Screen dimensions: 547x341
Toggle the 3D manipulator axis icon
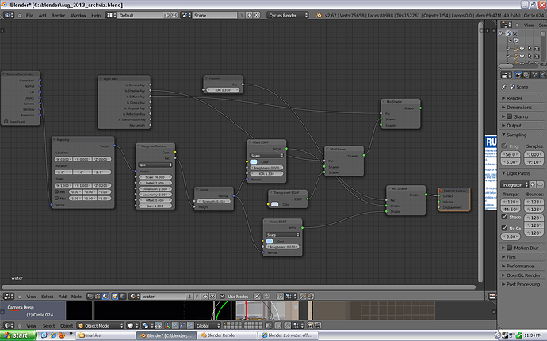167,325
